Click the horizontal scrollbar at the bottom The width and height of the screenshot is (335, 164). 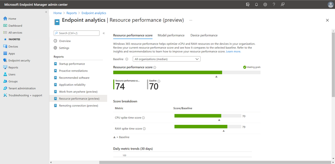(x=215, y=162)
